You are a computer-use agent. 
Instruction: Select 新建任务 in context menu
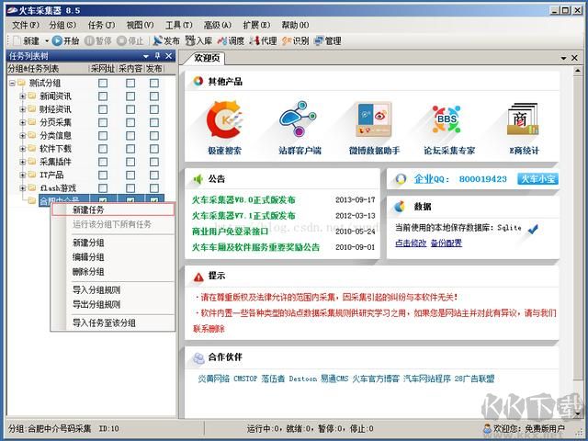(113, 209)
